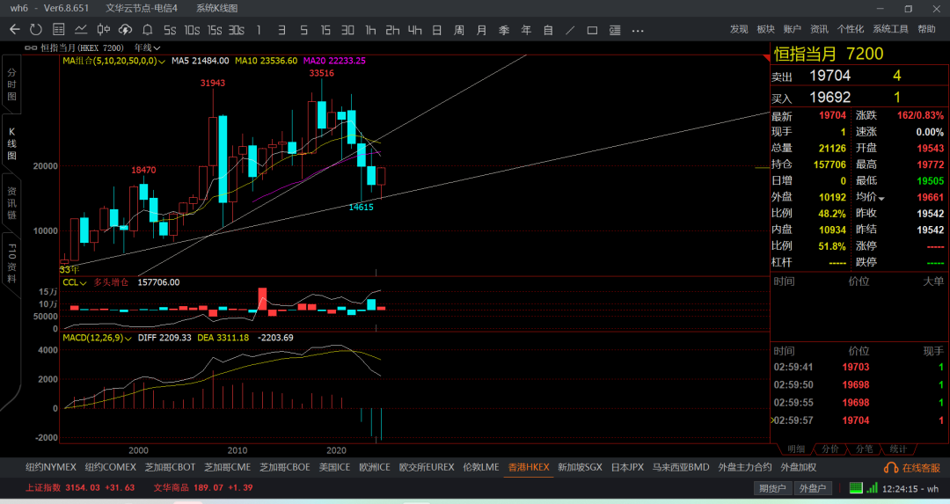
Task: Click the 分时图 side panel tab
Action: (x=11, y=84)
